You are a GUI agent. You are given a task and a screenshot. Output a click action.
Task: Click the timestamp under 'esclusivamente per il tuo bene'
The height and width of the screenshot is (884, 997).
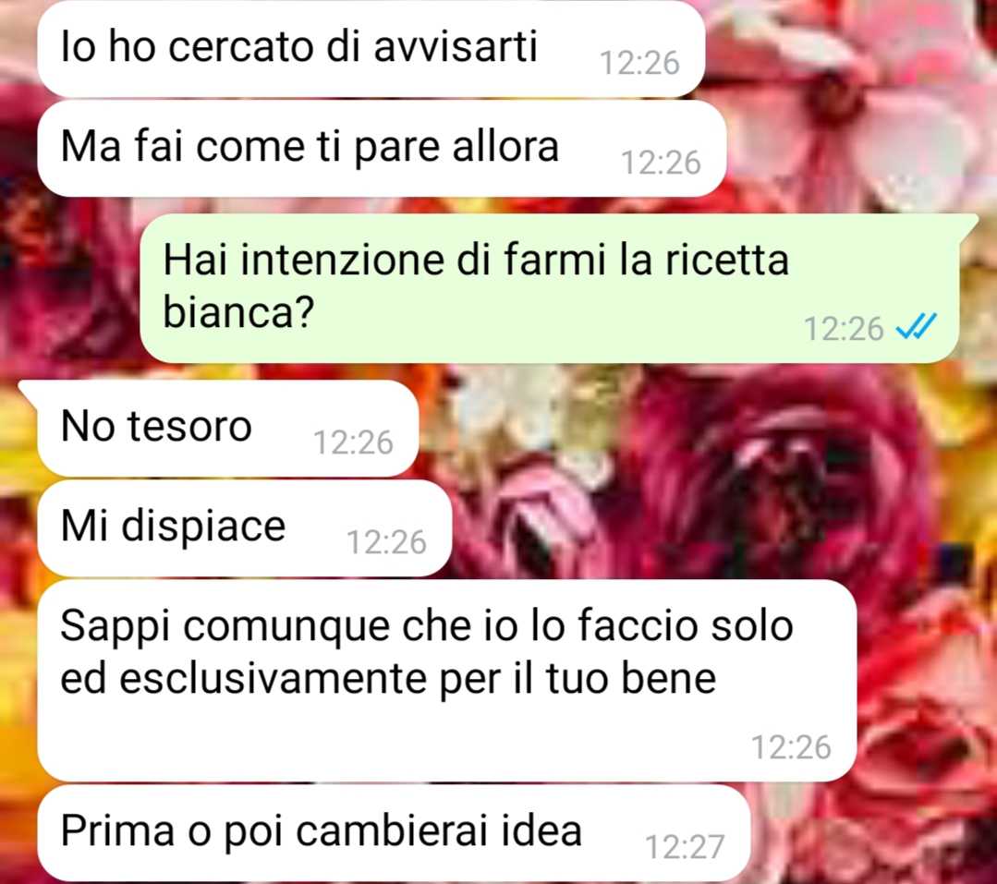(791, 747)
